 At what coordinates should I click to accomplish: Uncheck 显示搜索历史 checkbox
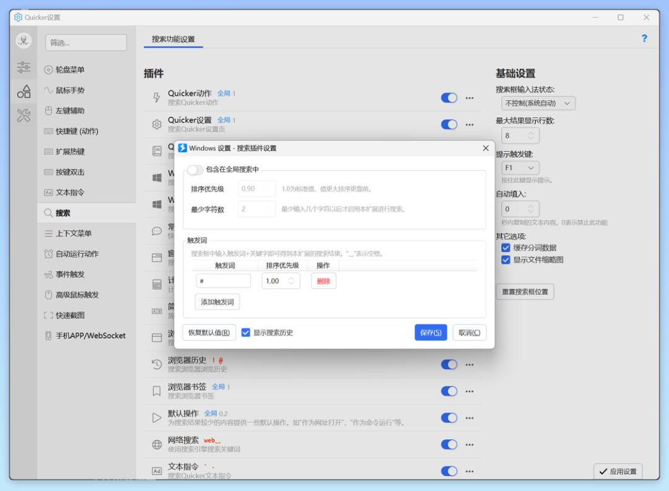[246, 332]
